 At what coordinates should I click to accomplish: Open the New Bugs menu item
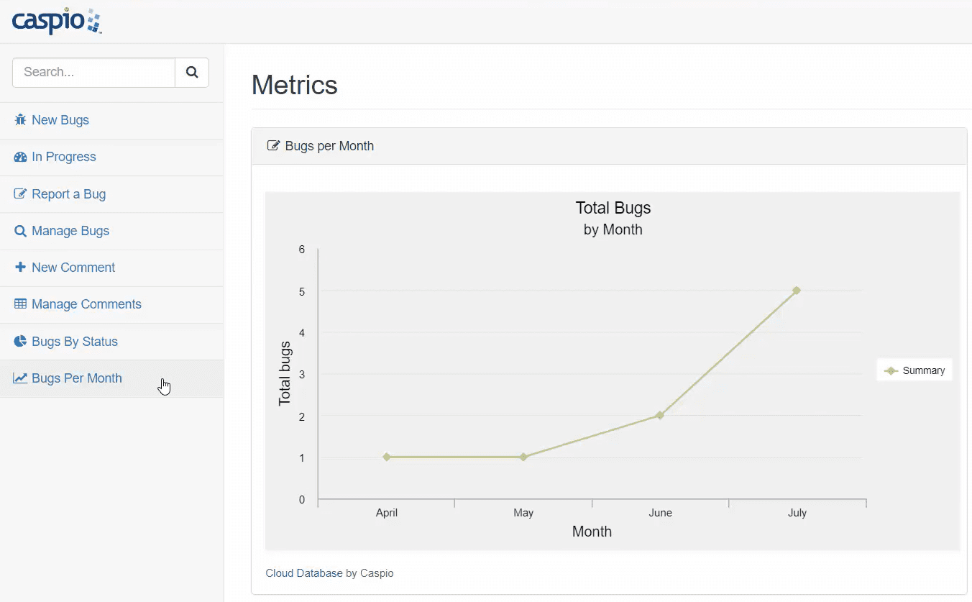coord(60,120)
